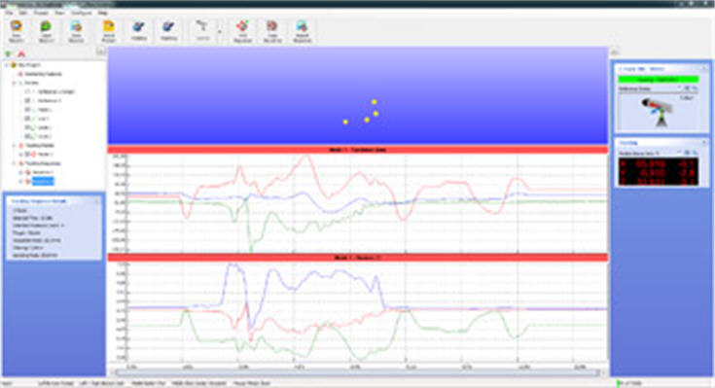Open the Edit menu
The height and width of the screenshot is (388, 715).
[22, 13]
